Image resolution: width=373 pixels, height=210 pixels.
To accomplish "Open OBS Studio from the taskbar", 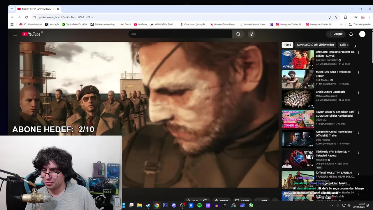I will [x=182, y=205].
